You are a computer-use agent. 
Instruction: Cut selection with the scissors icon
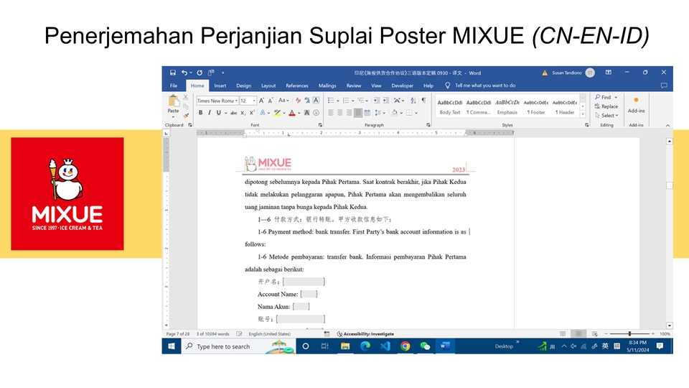pos(185,97)
